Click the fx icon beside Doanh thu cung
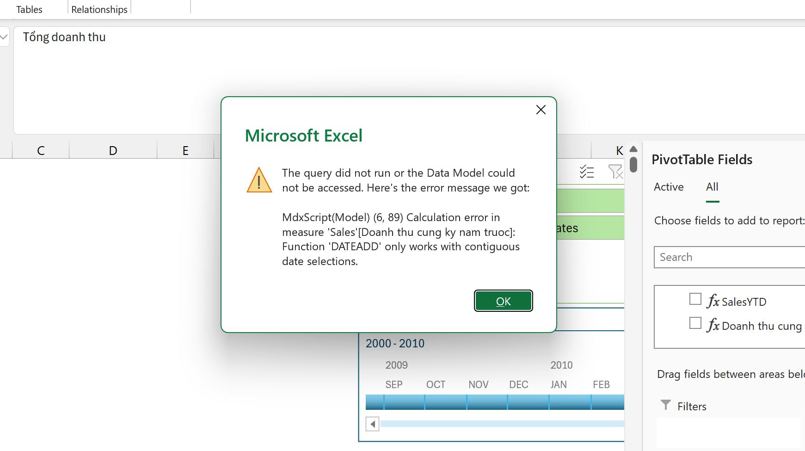The width and height of the screenshot is (805, 451). (x=713, y=325)
